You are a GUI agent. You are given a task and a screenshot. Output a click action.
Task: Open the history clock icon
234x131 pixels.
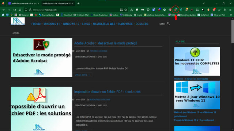pyautogui.click(x=148, y=10)
